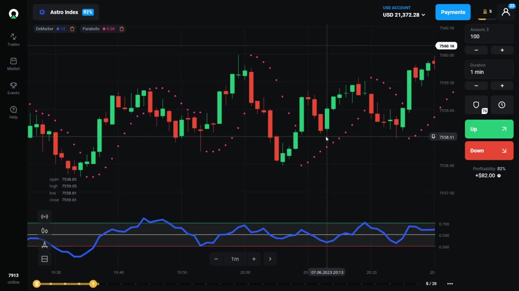Delete the DeMarker indicator
The height and width of the screenshot is (291, 519).
coord(72,29)
